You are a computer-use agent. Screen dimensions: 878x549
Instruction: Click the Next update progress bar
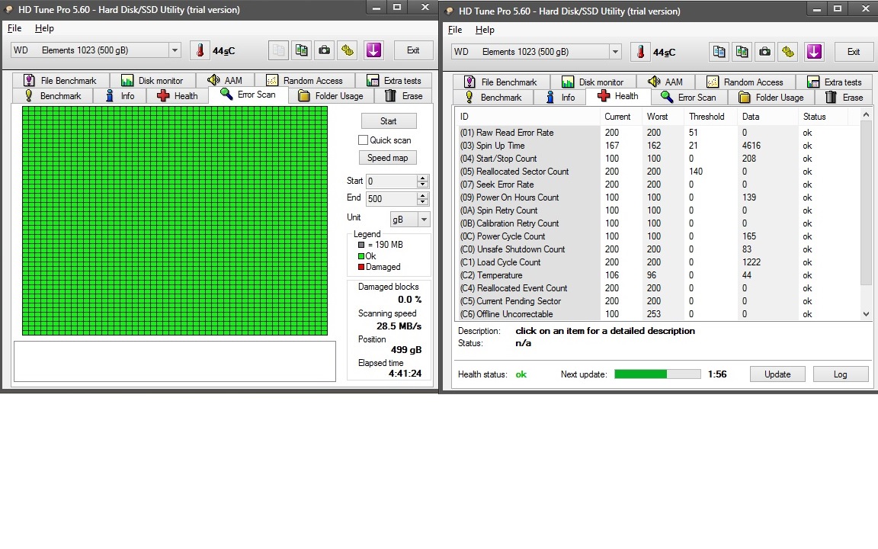click(x=658, y=374)
